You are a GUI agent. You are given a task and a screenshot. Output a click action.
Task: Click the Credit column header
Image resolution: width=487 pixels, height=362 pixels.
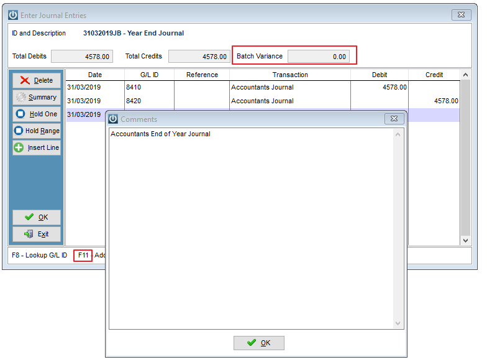434,75
